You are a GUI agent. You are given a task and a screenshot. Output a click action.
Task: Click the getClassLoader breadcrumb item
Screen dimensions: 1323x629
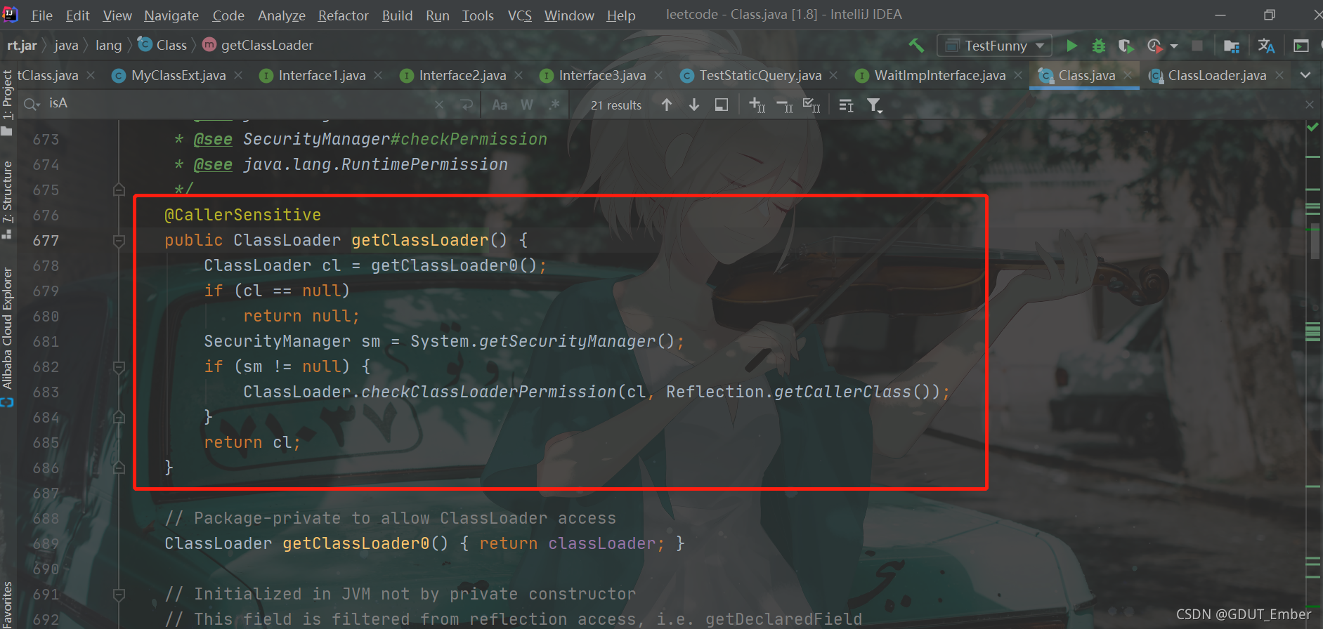[258, 46]
